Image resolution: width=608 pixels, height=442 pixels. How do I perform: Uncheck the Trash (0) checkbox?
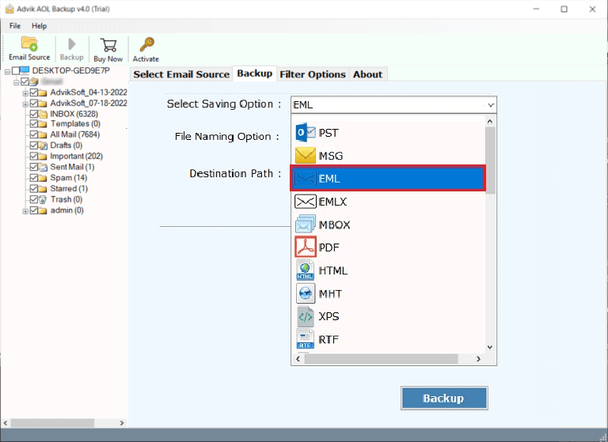34,199
